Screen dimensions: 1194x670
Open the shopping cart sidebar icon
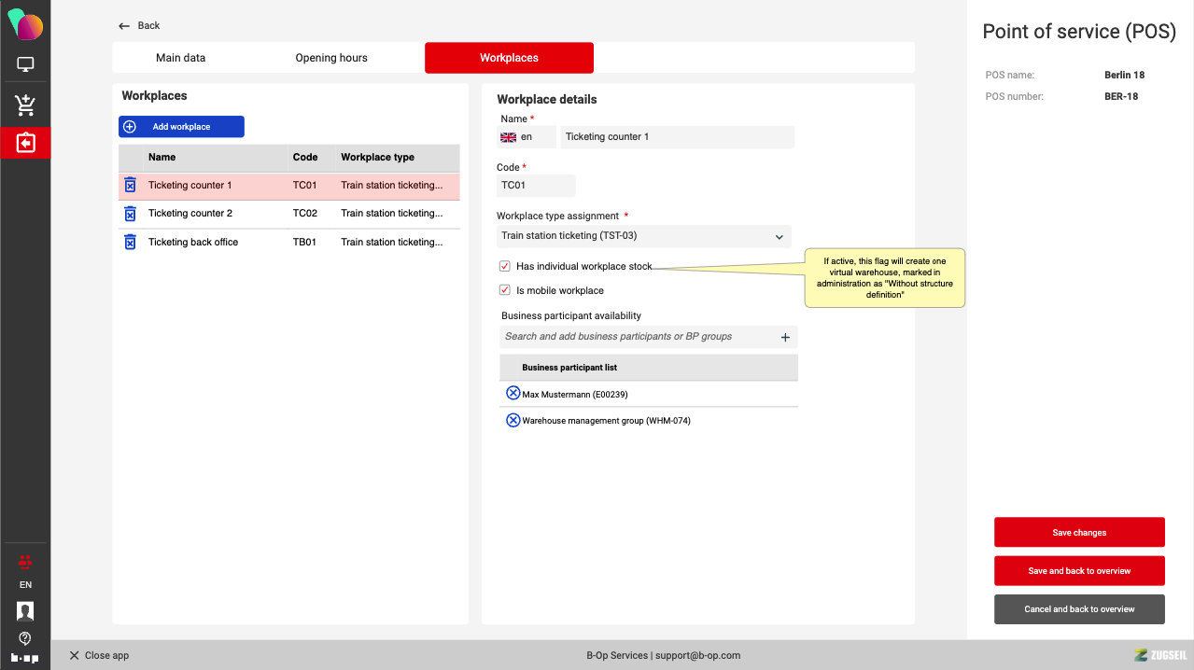click(x=25, y=105)
